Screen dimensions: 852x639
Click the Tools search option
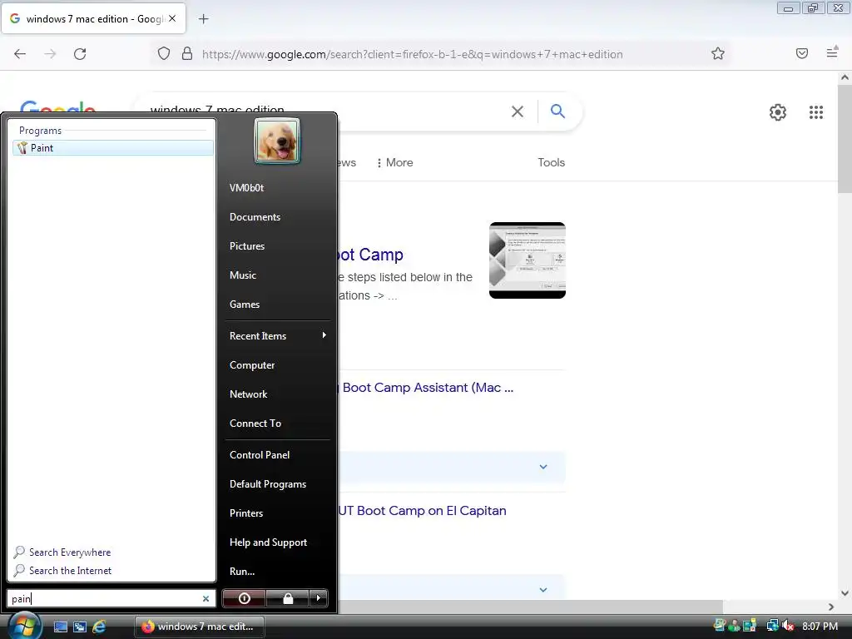(551, 162)
